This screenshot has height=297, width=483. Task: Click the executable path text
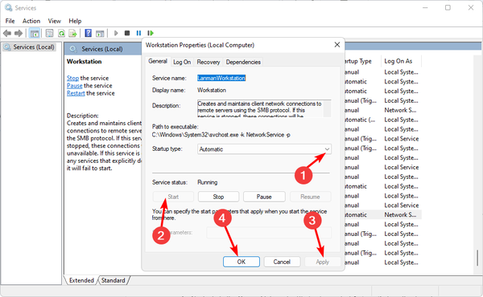221,135
